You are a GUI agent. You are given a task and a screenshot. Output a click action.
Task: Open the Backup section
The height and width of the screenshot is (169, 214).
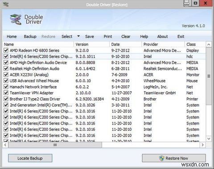30,36
